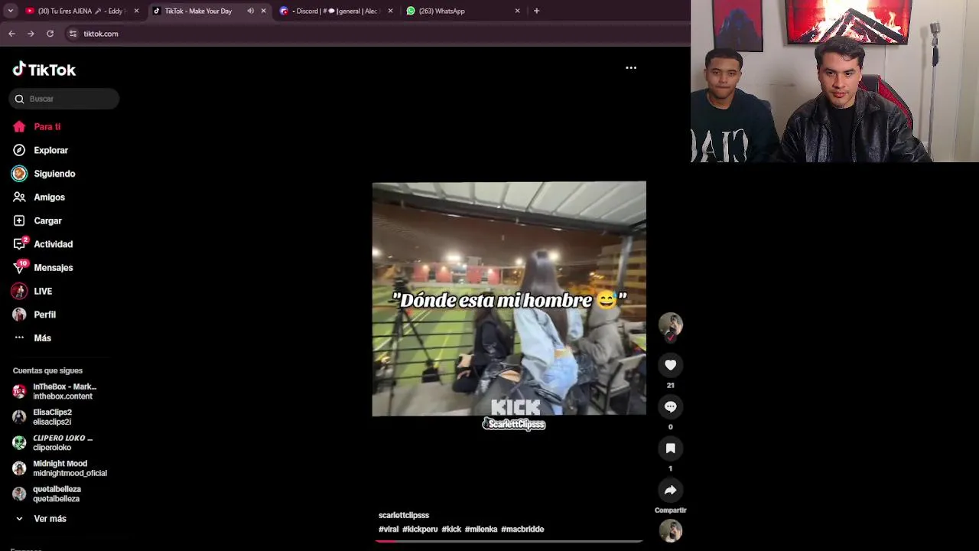Open Midnight Mood followed account
The image size is (979, 551).
pyautogui.click(x=60, y=468)
